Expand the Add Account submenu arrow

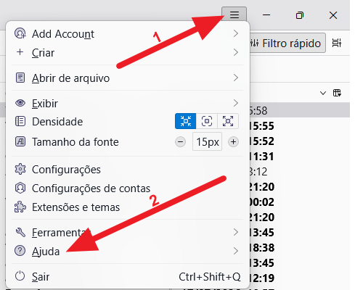click(236, 33)
